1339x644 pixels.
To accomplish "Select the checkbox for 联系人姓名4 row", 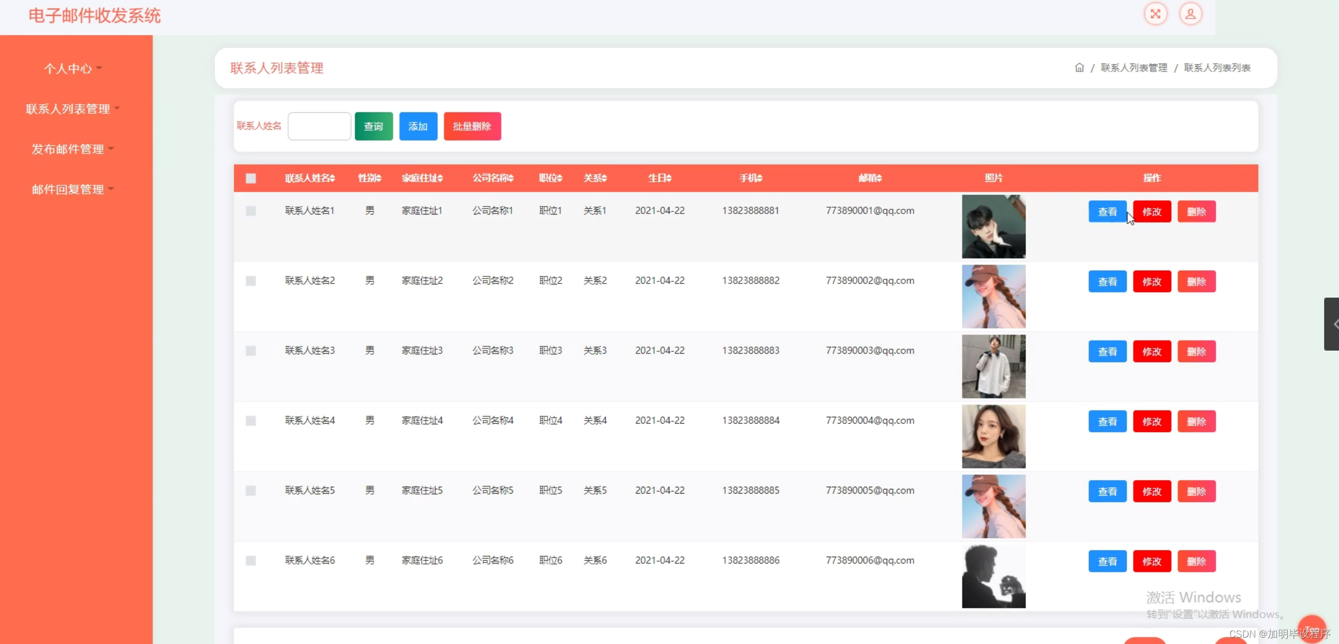I will point(251,421).
